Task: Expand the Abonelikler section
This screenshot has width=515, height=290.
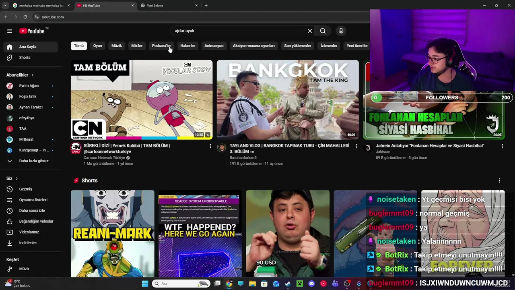Action: click(x=20, y=75)
